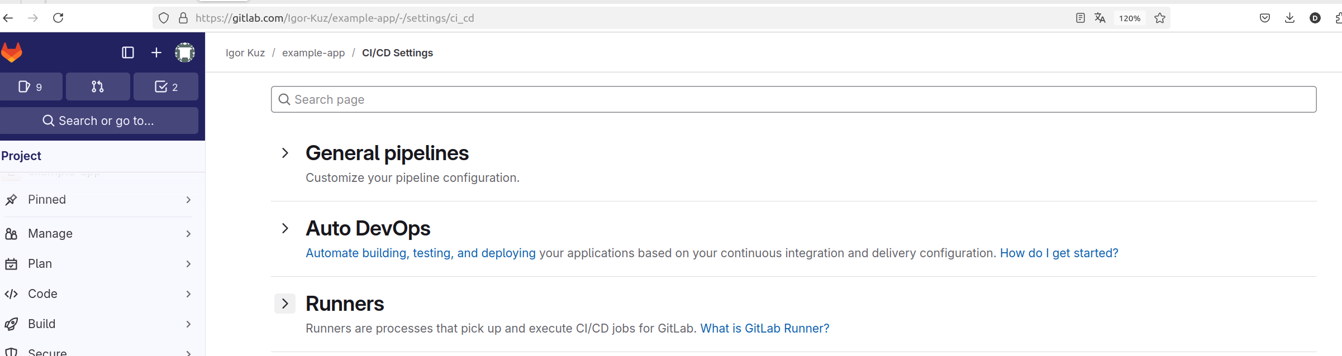Open the browser downloads icon

pos(1289,18)
